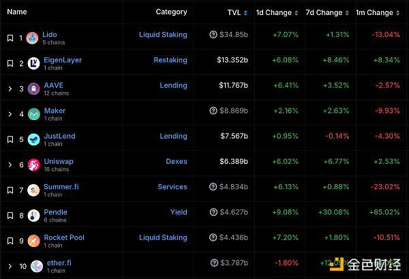The height and width of the screenshot is (279, 409).
Task: Expand the ether.fi row chevron
Action: 10,266
